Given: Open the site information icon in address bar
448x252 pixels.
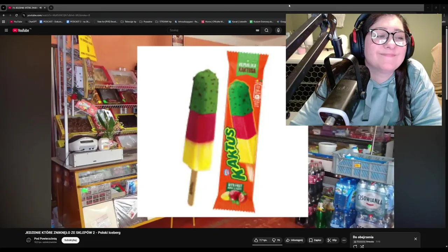Looking at the screenshot, I should (24, 15).
